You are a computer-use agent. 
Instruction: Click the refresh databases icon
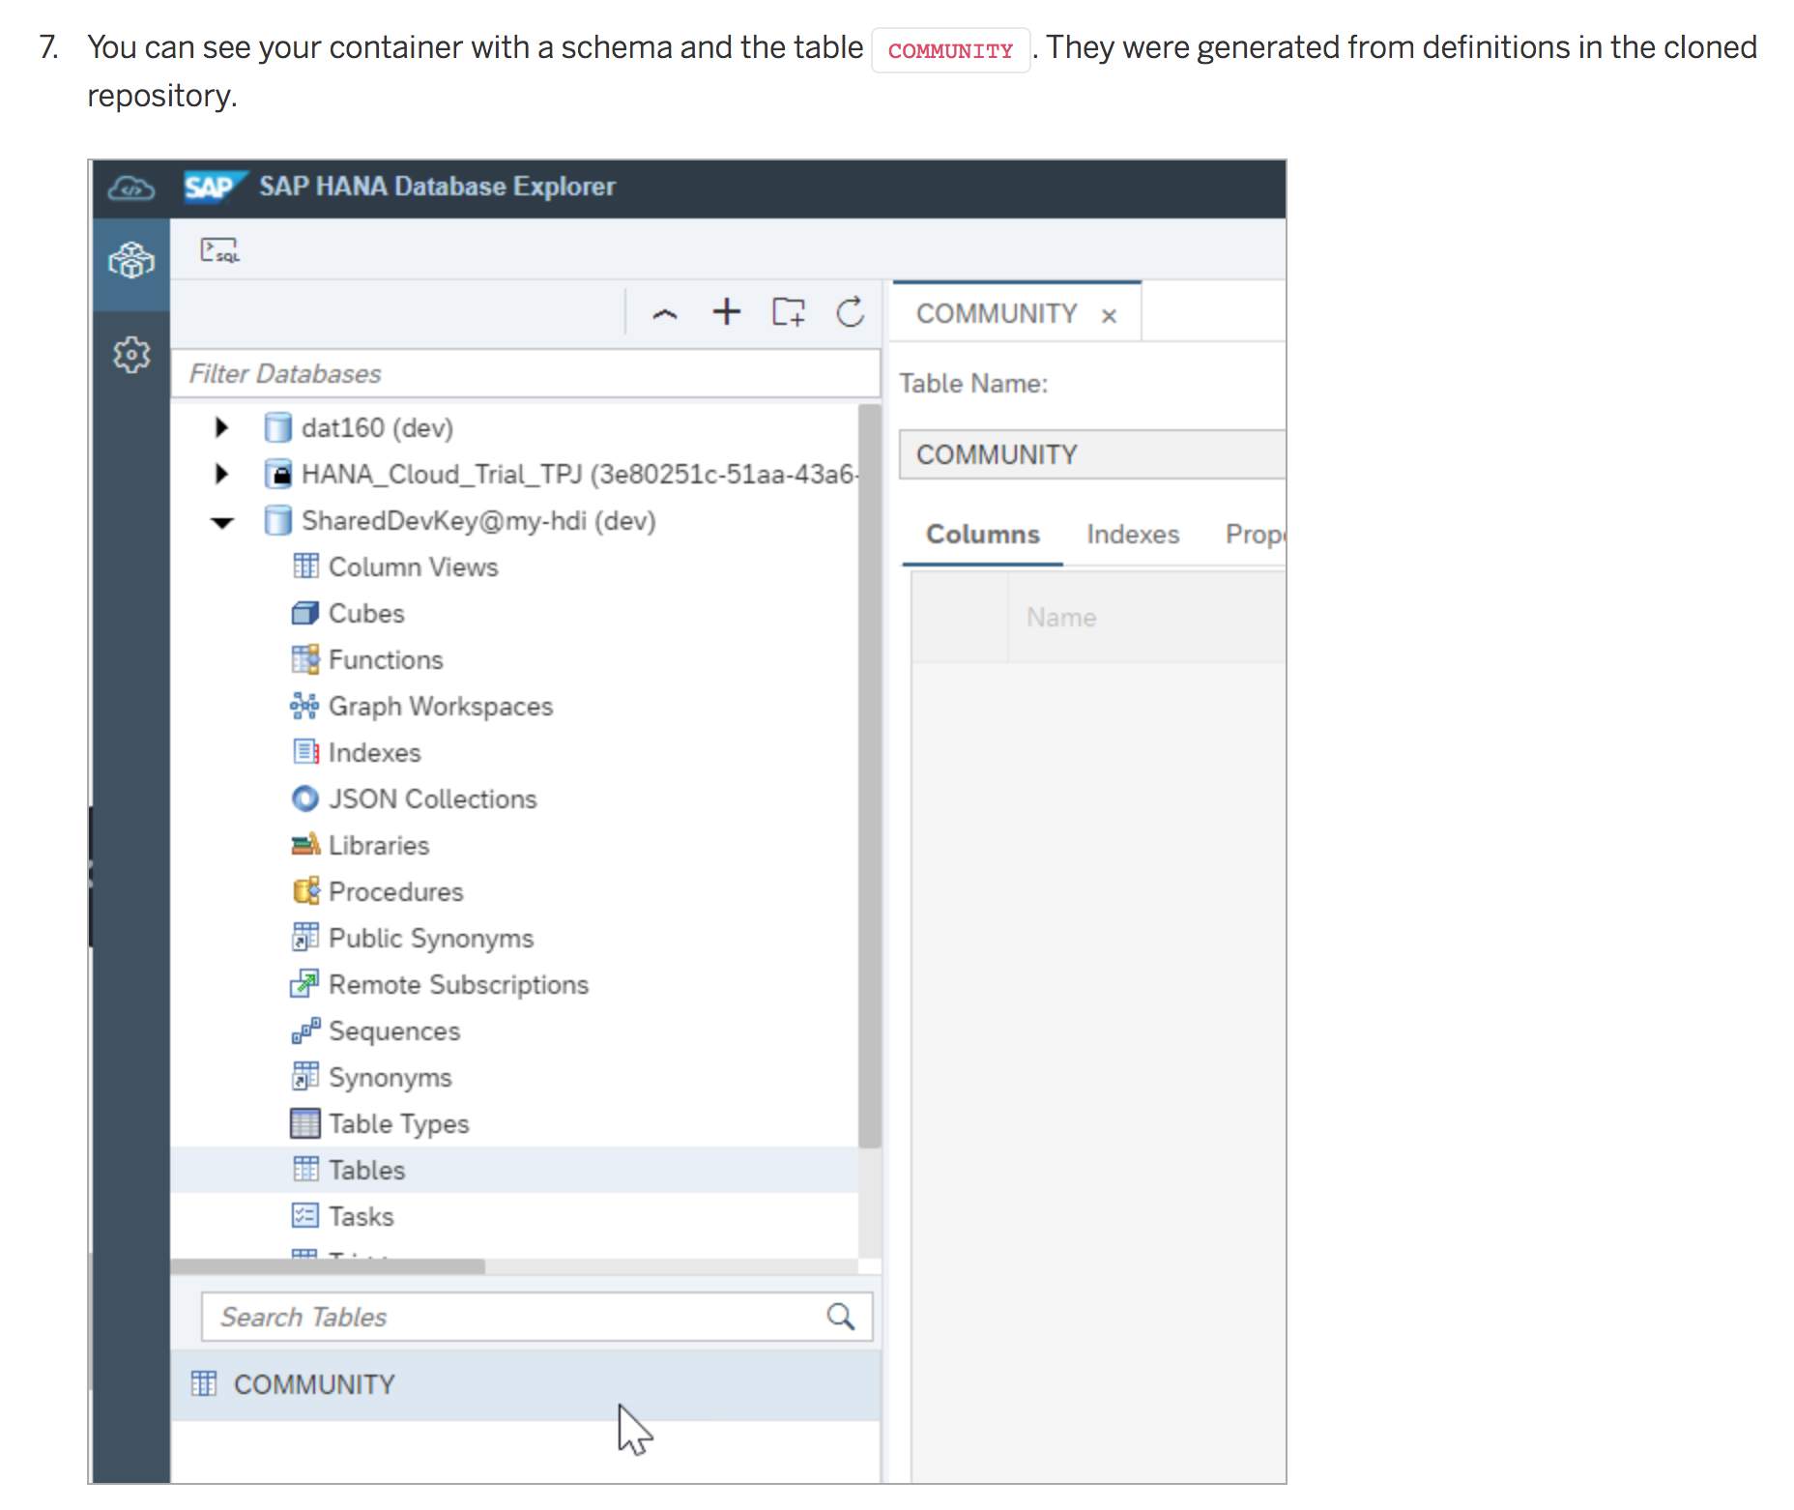(851, 311)
